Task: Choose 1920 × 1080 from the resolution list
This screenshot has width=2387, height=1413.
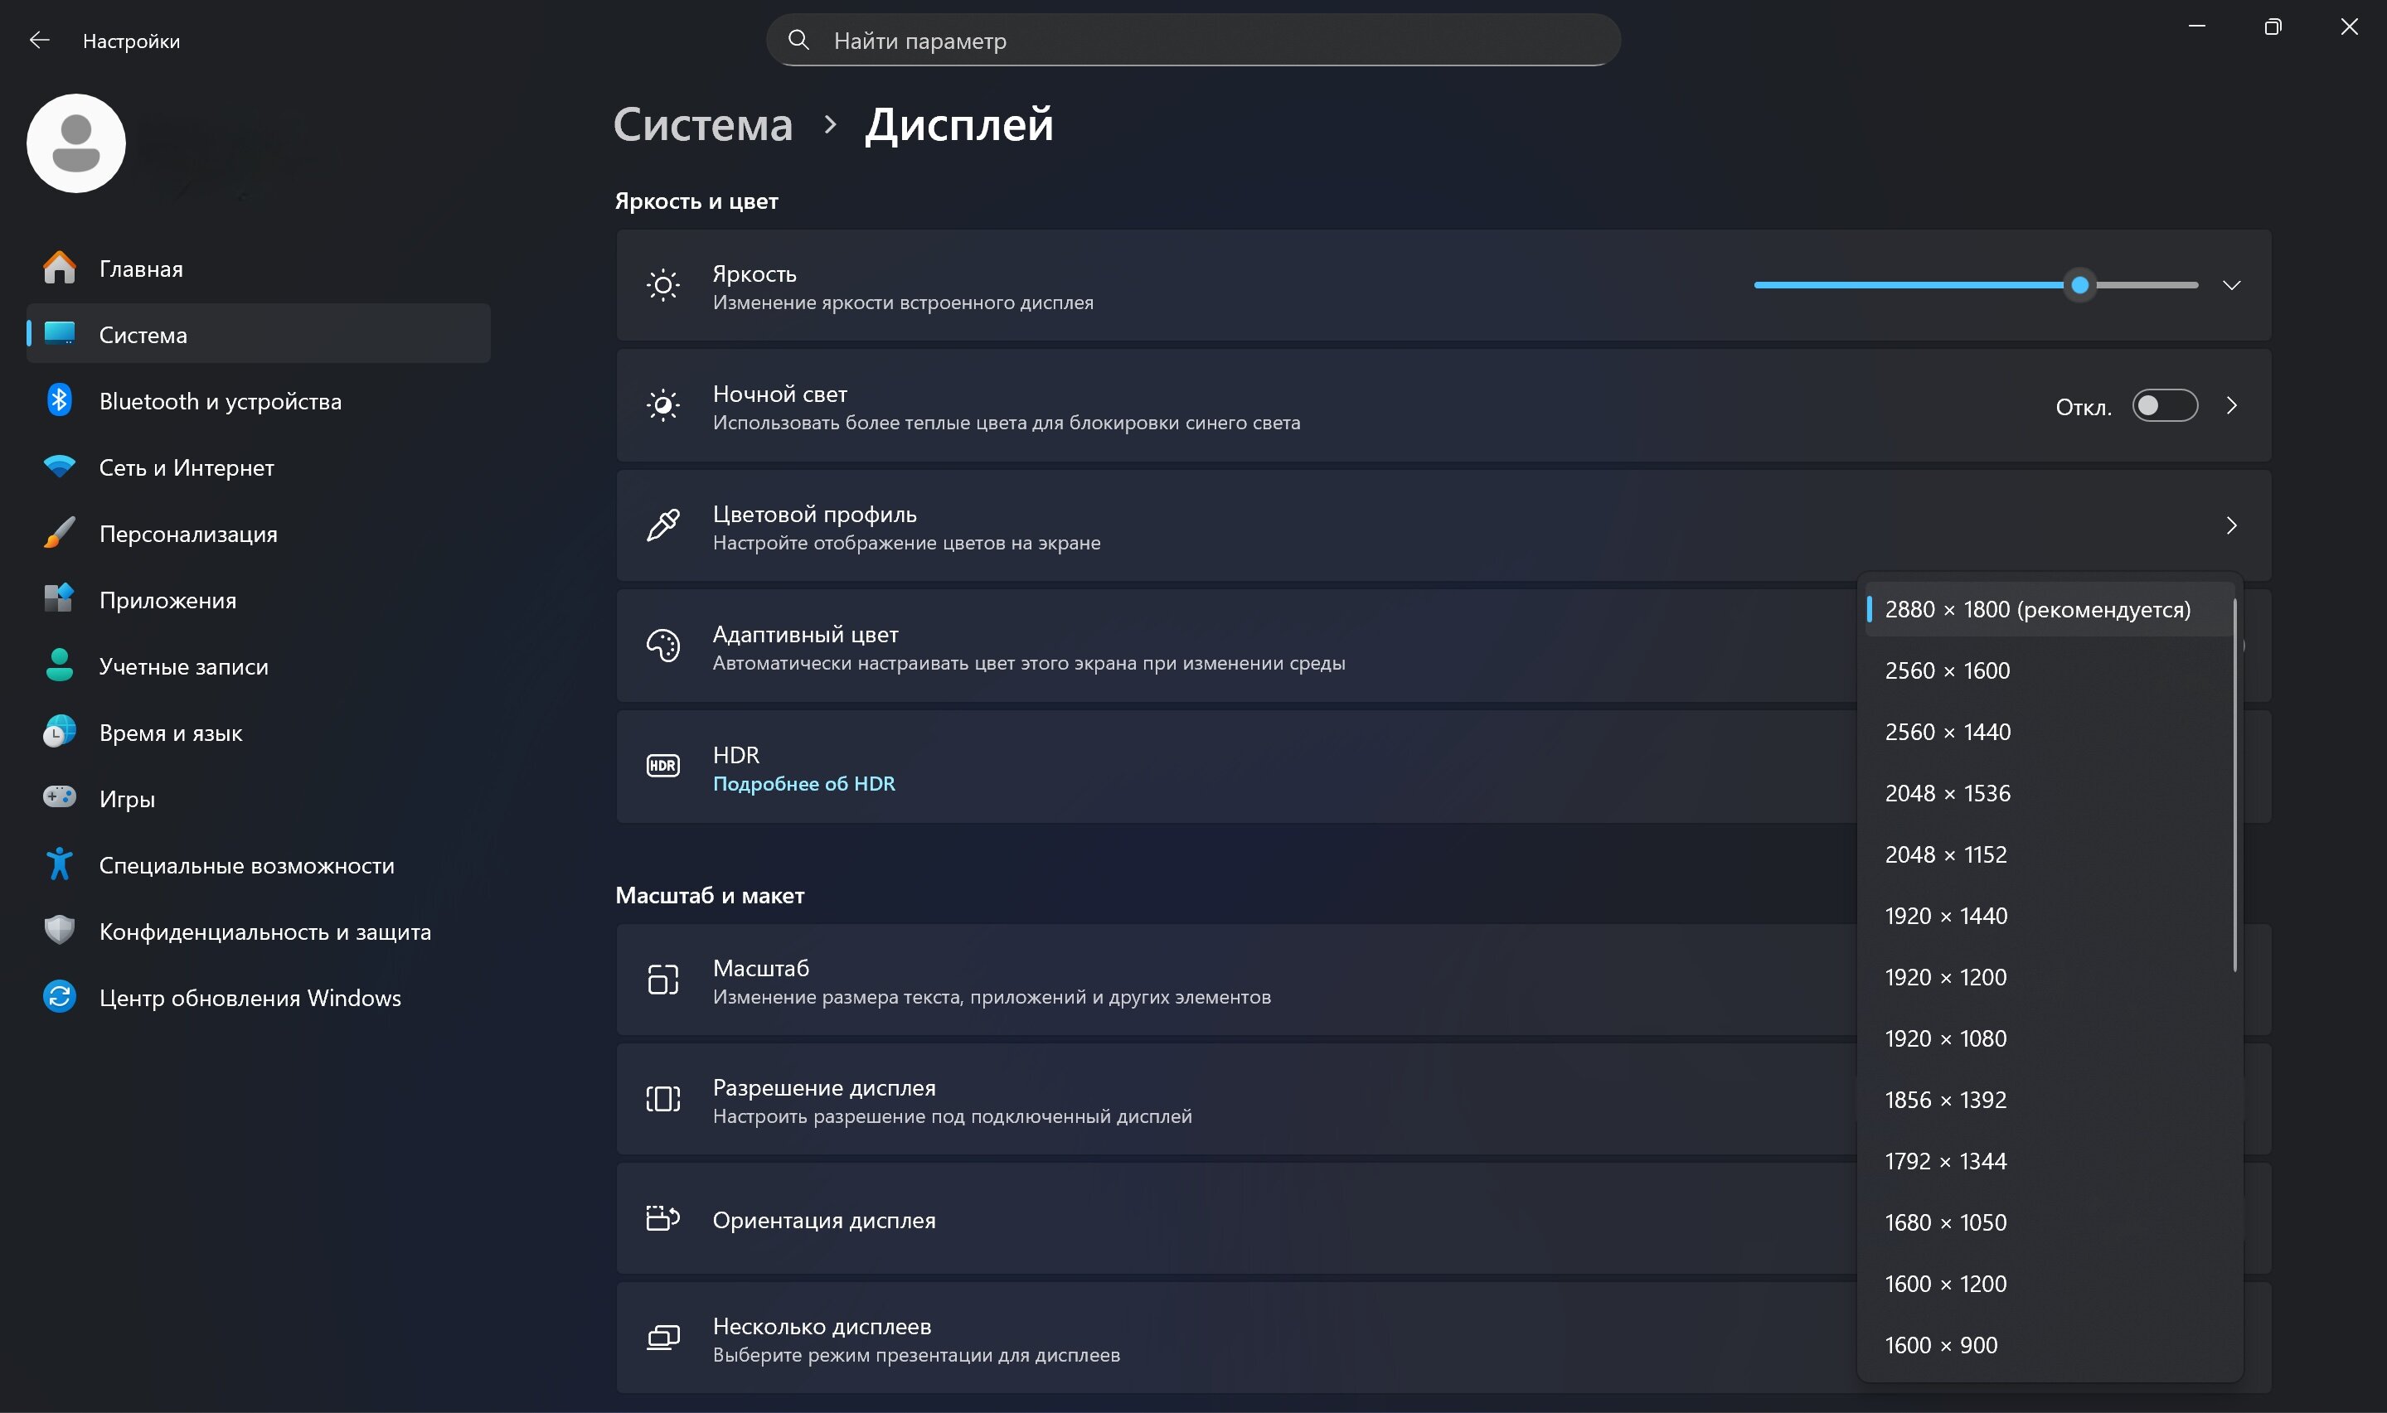Action: tap(1945, 1038)
